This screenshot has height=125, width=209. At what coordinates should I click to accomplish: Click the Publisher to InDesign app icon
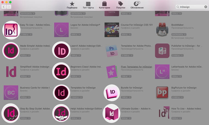pos(162,51)
